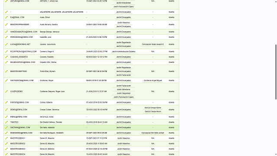Click Jardín Directores role for CAJERODEMO

click(123, 90)
